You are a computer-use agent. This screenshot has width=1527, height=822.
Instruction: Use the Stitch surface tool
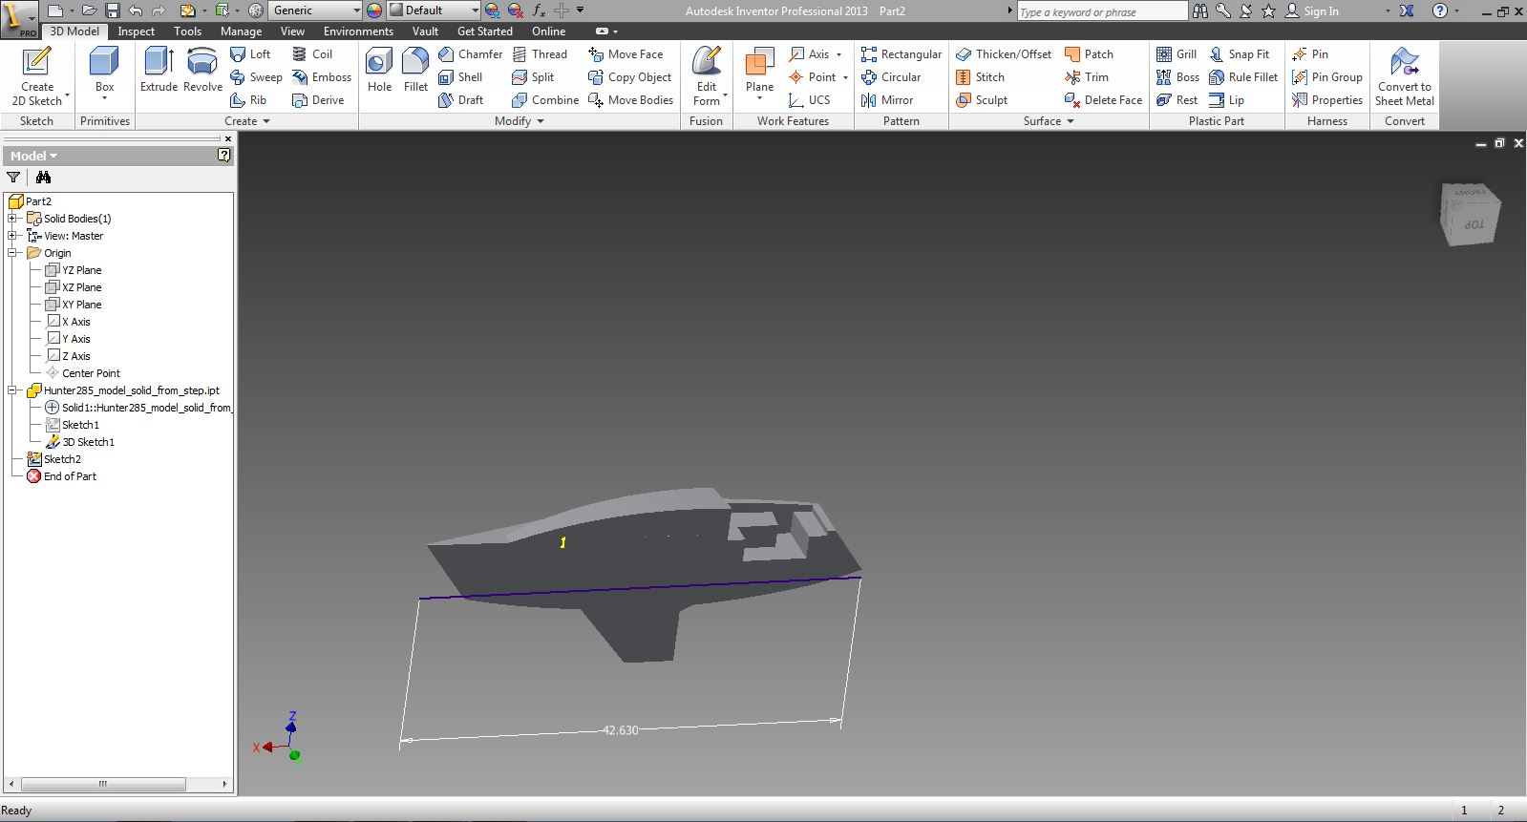pyautogui.click(x=980, y=77)
